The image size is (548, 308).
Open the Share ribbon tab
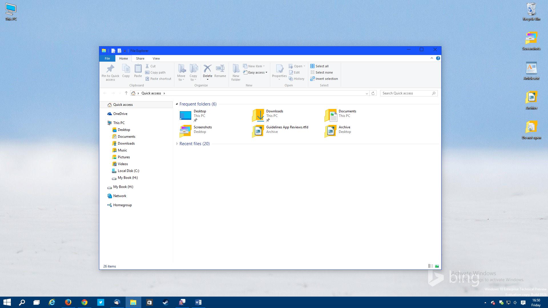click(x=140, y=58)
